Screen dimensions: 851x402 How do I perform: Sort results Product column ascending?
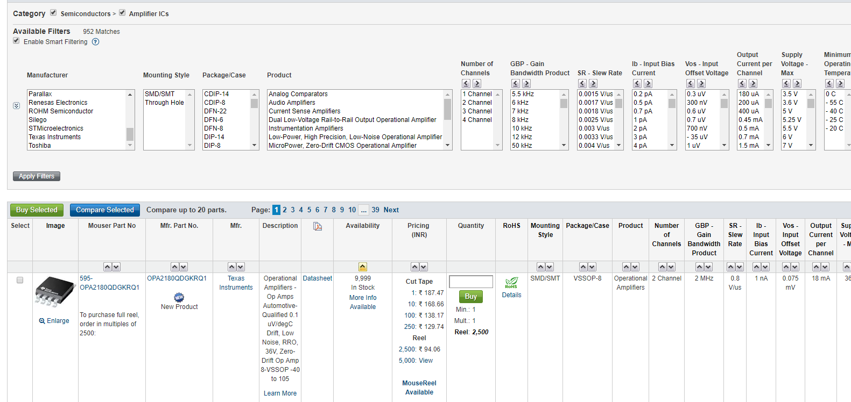tap(627, 267)
